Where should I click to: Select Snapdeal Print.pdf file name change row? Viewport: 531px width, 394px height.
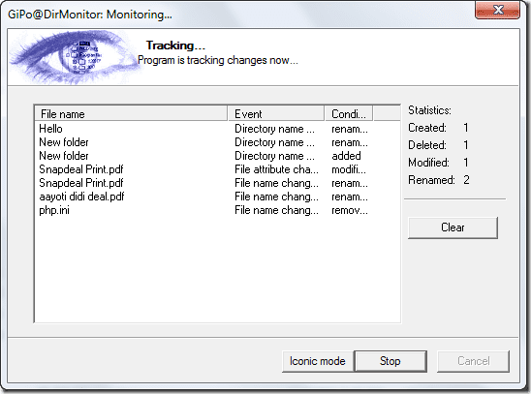click(x=217, y=183)
